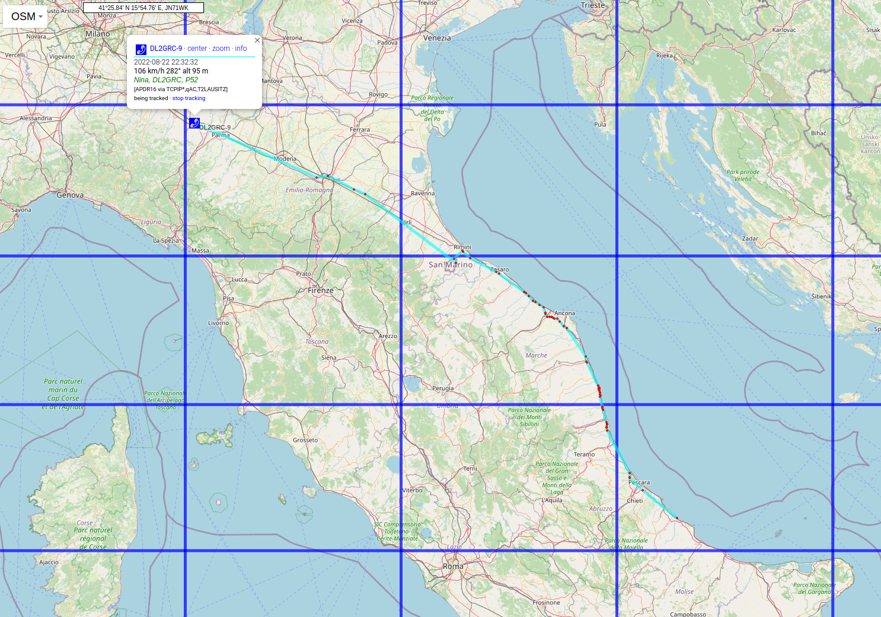Image resolution: width=881 pixels, height=617 pixels.
Task: Click a red track point near Pescara
Action: point(628,474)
